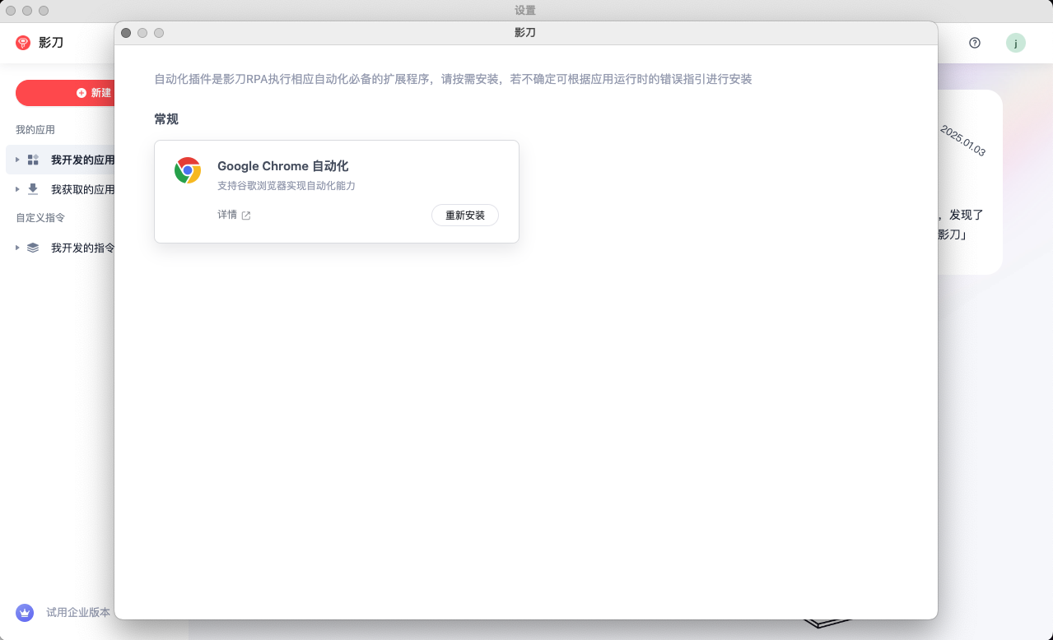1053x640 pixels.
Task: Click the download icon beside 我获取的应用
Action: click(x=33, y=189)
